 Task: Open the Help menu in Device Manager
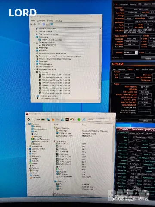[x=59, y=21]
